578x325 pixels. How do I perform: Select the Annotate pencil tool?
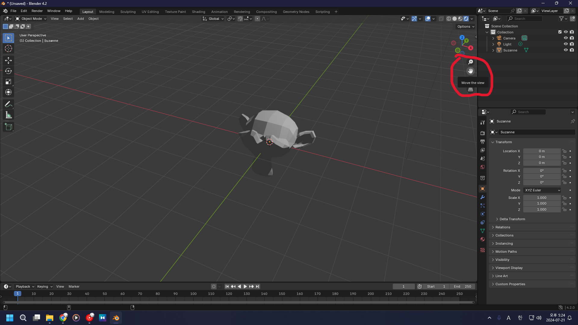[x=8, y=104]
